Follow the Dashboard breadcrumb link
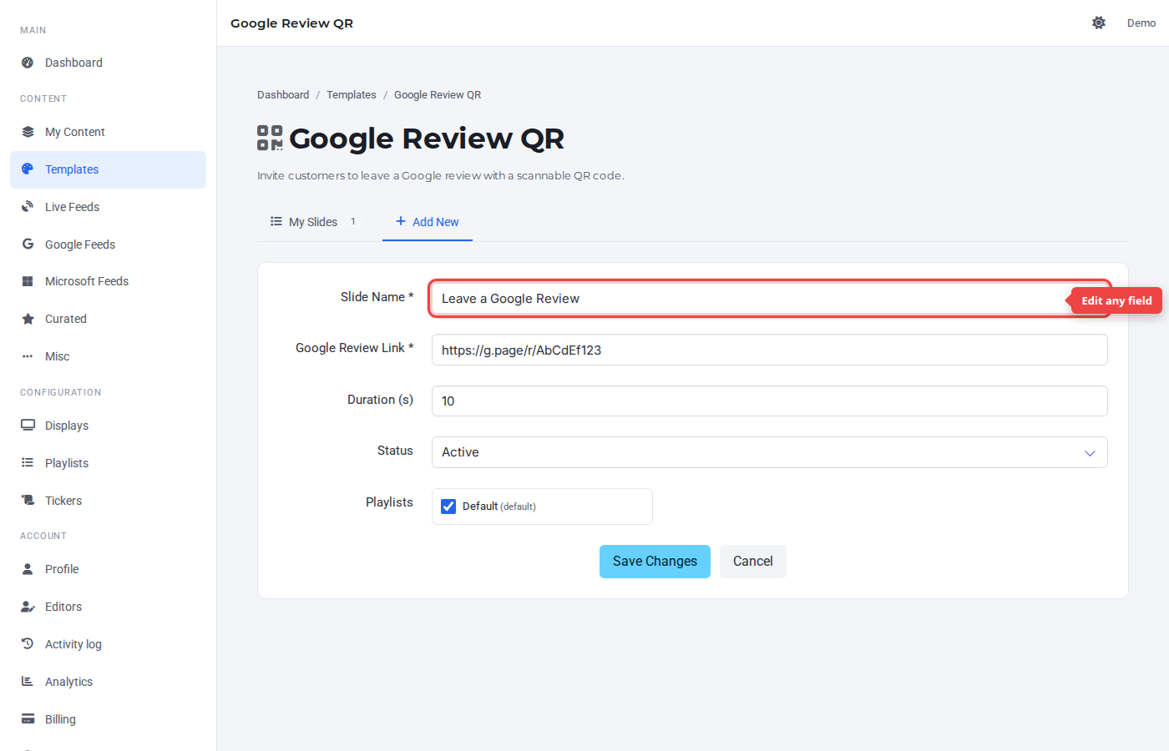1169x751 pixels. click(x=283, y=95)
